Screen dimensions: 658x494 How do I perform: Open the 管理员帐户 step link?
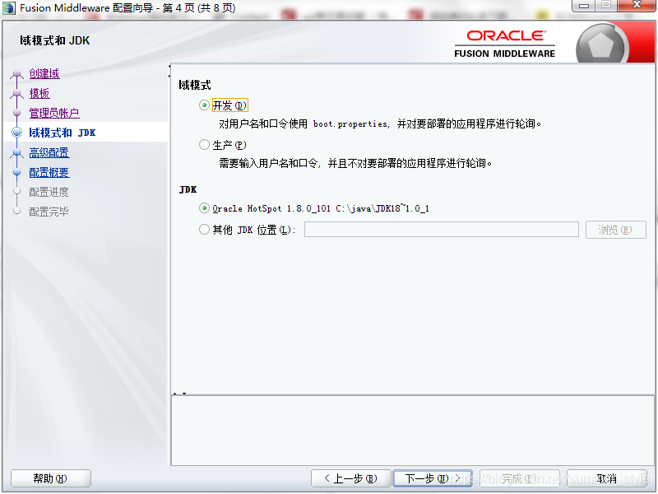54,113
